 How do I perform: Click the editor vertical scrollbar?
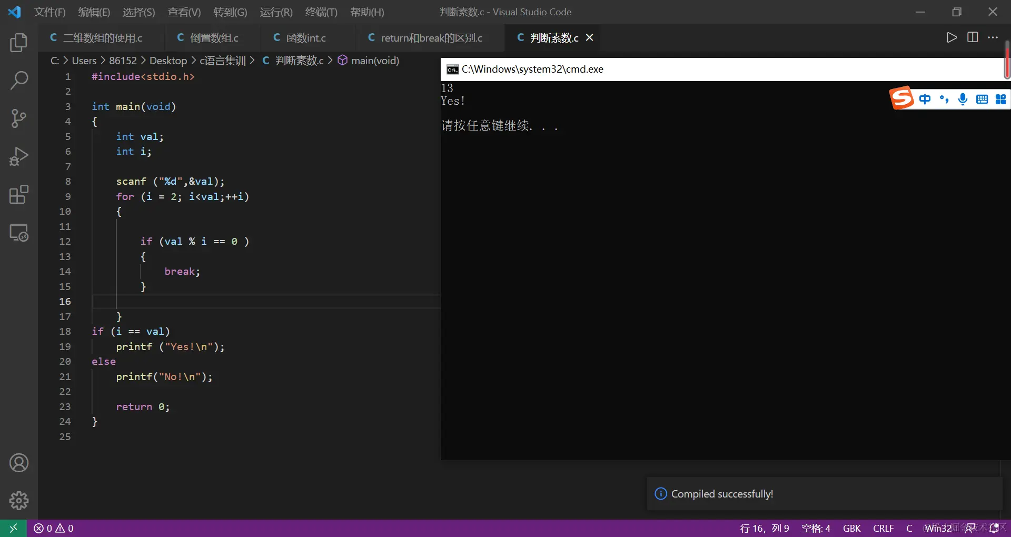pyautogui.click(x=1007, y=59)
